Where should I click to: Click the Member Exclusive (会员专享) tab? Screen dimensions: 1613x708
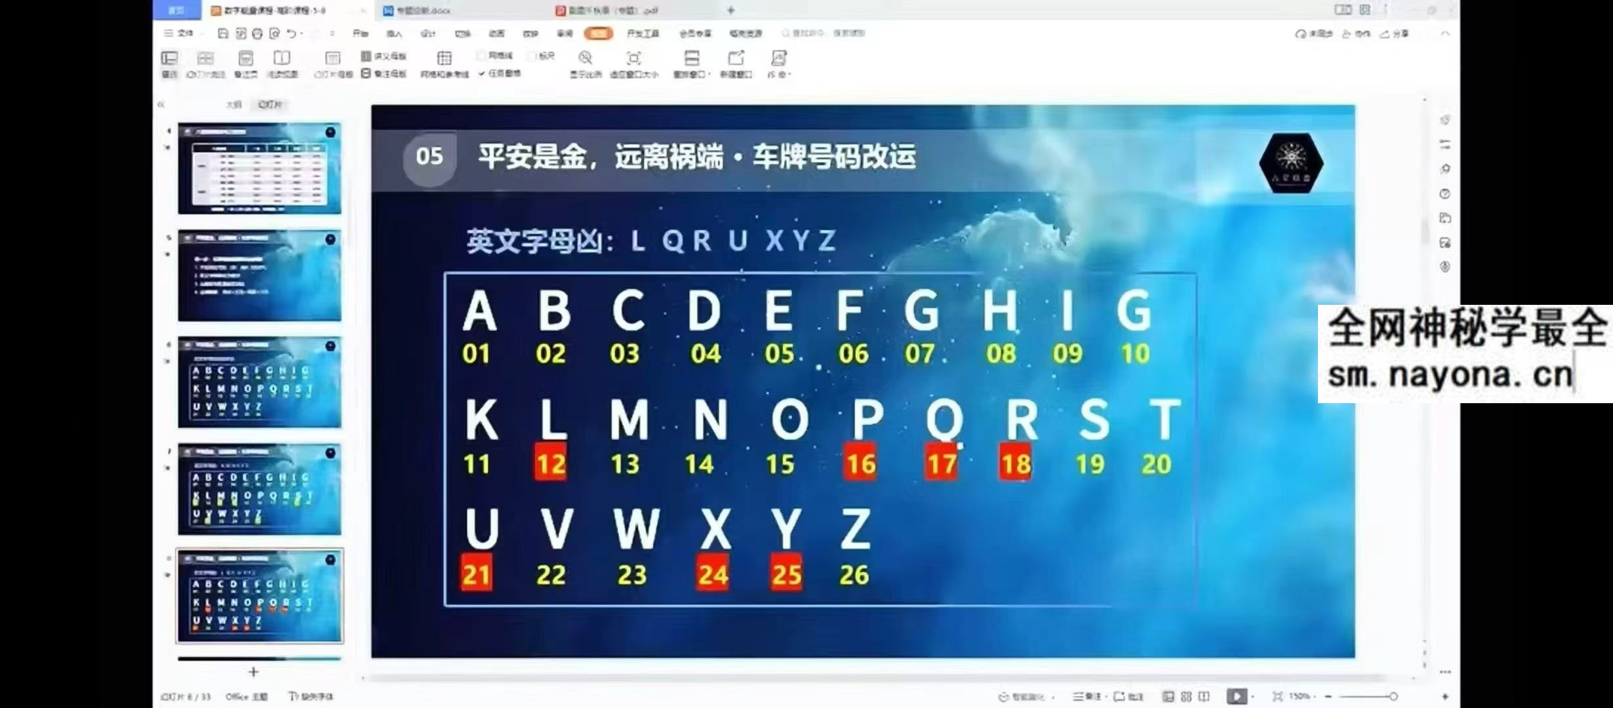click(695, 33)
